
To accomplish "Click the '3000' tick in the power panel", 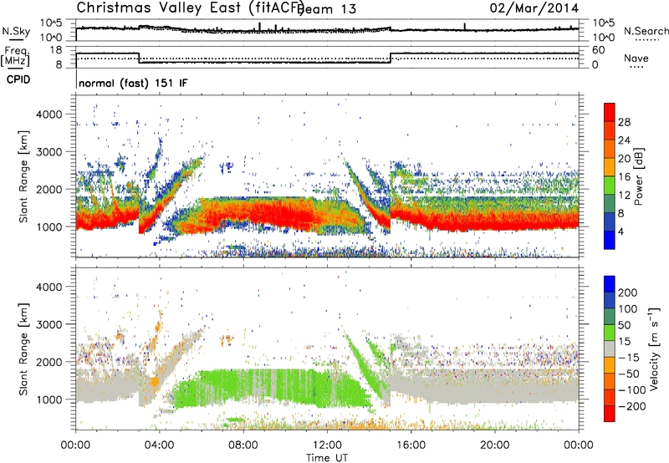I will 49,152.
